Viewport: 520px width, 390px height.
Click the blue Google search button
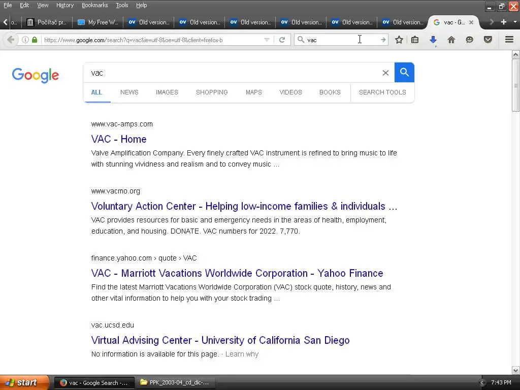tap(404, 72)
